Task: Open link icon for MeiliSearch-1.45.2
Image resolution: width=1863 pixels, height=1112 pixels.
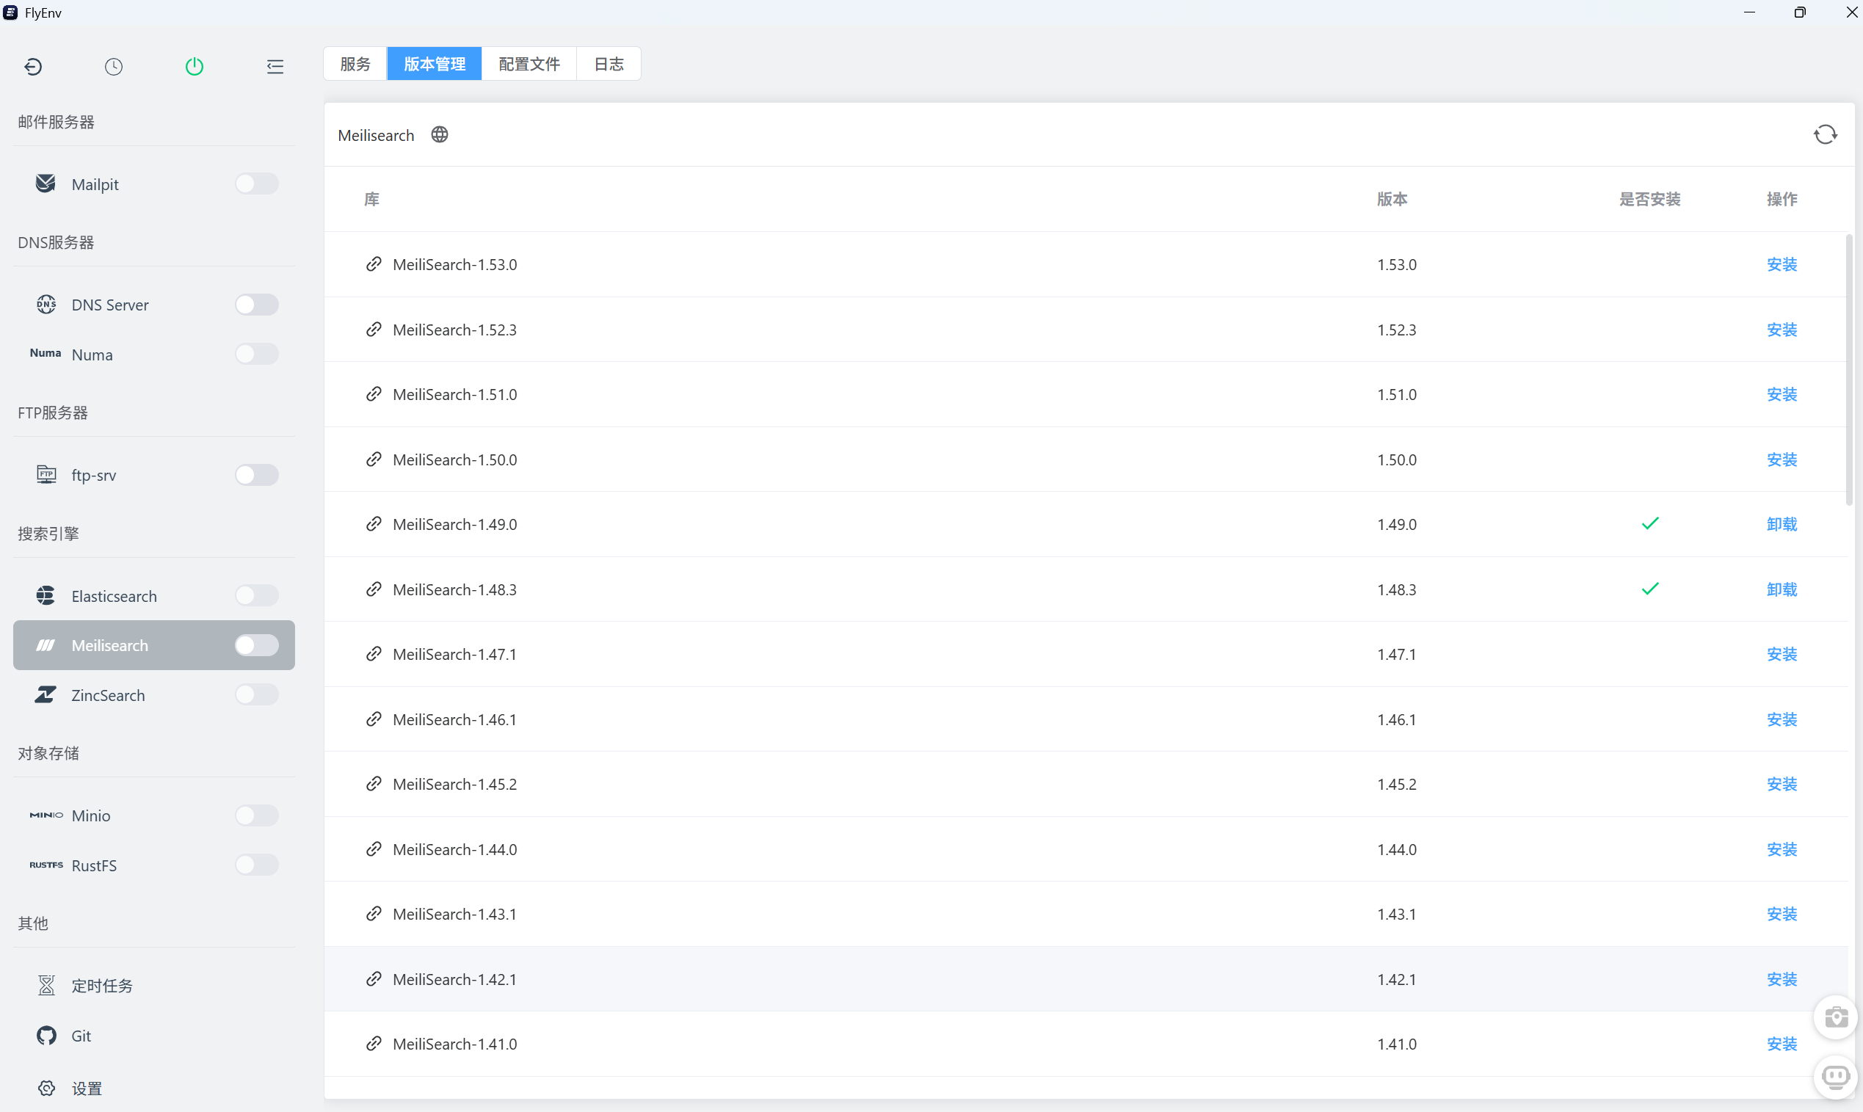Action: [374, 784]
